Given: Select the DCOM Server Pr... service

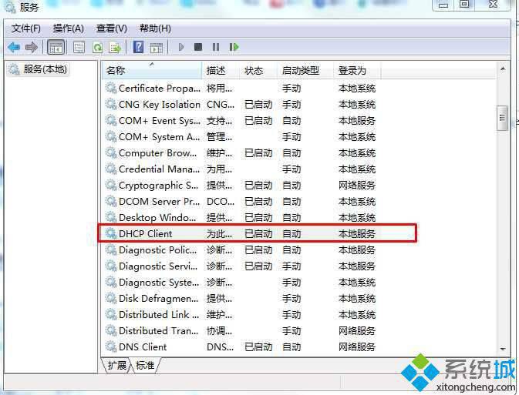Looking at the screenshot, I should [159, 201].
